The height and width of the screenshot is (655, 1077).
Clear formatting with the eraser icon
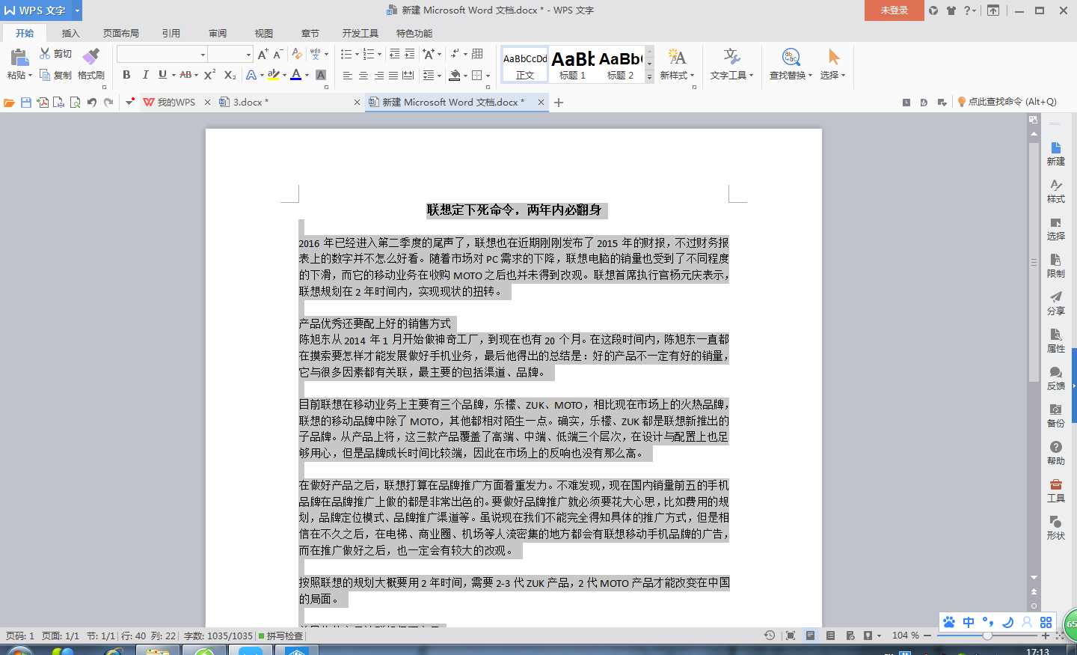point(297,54)
